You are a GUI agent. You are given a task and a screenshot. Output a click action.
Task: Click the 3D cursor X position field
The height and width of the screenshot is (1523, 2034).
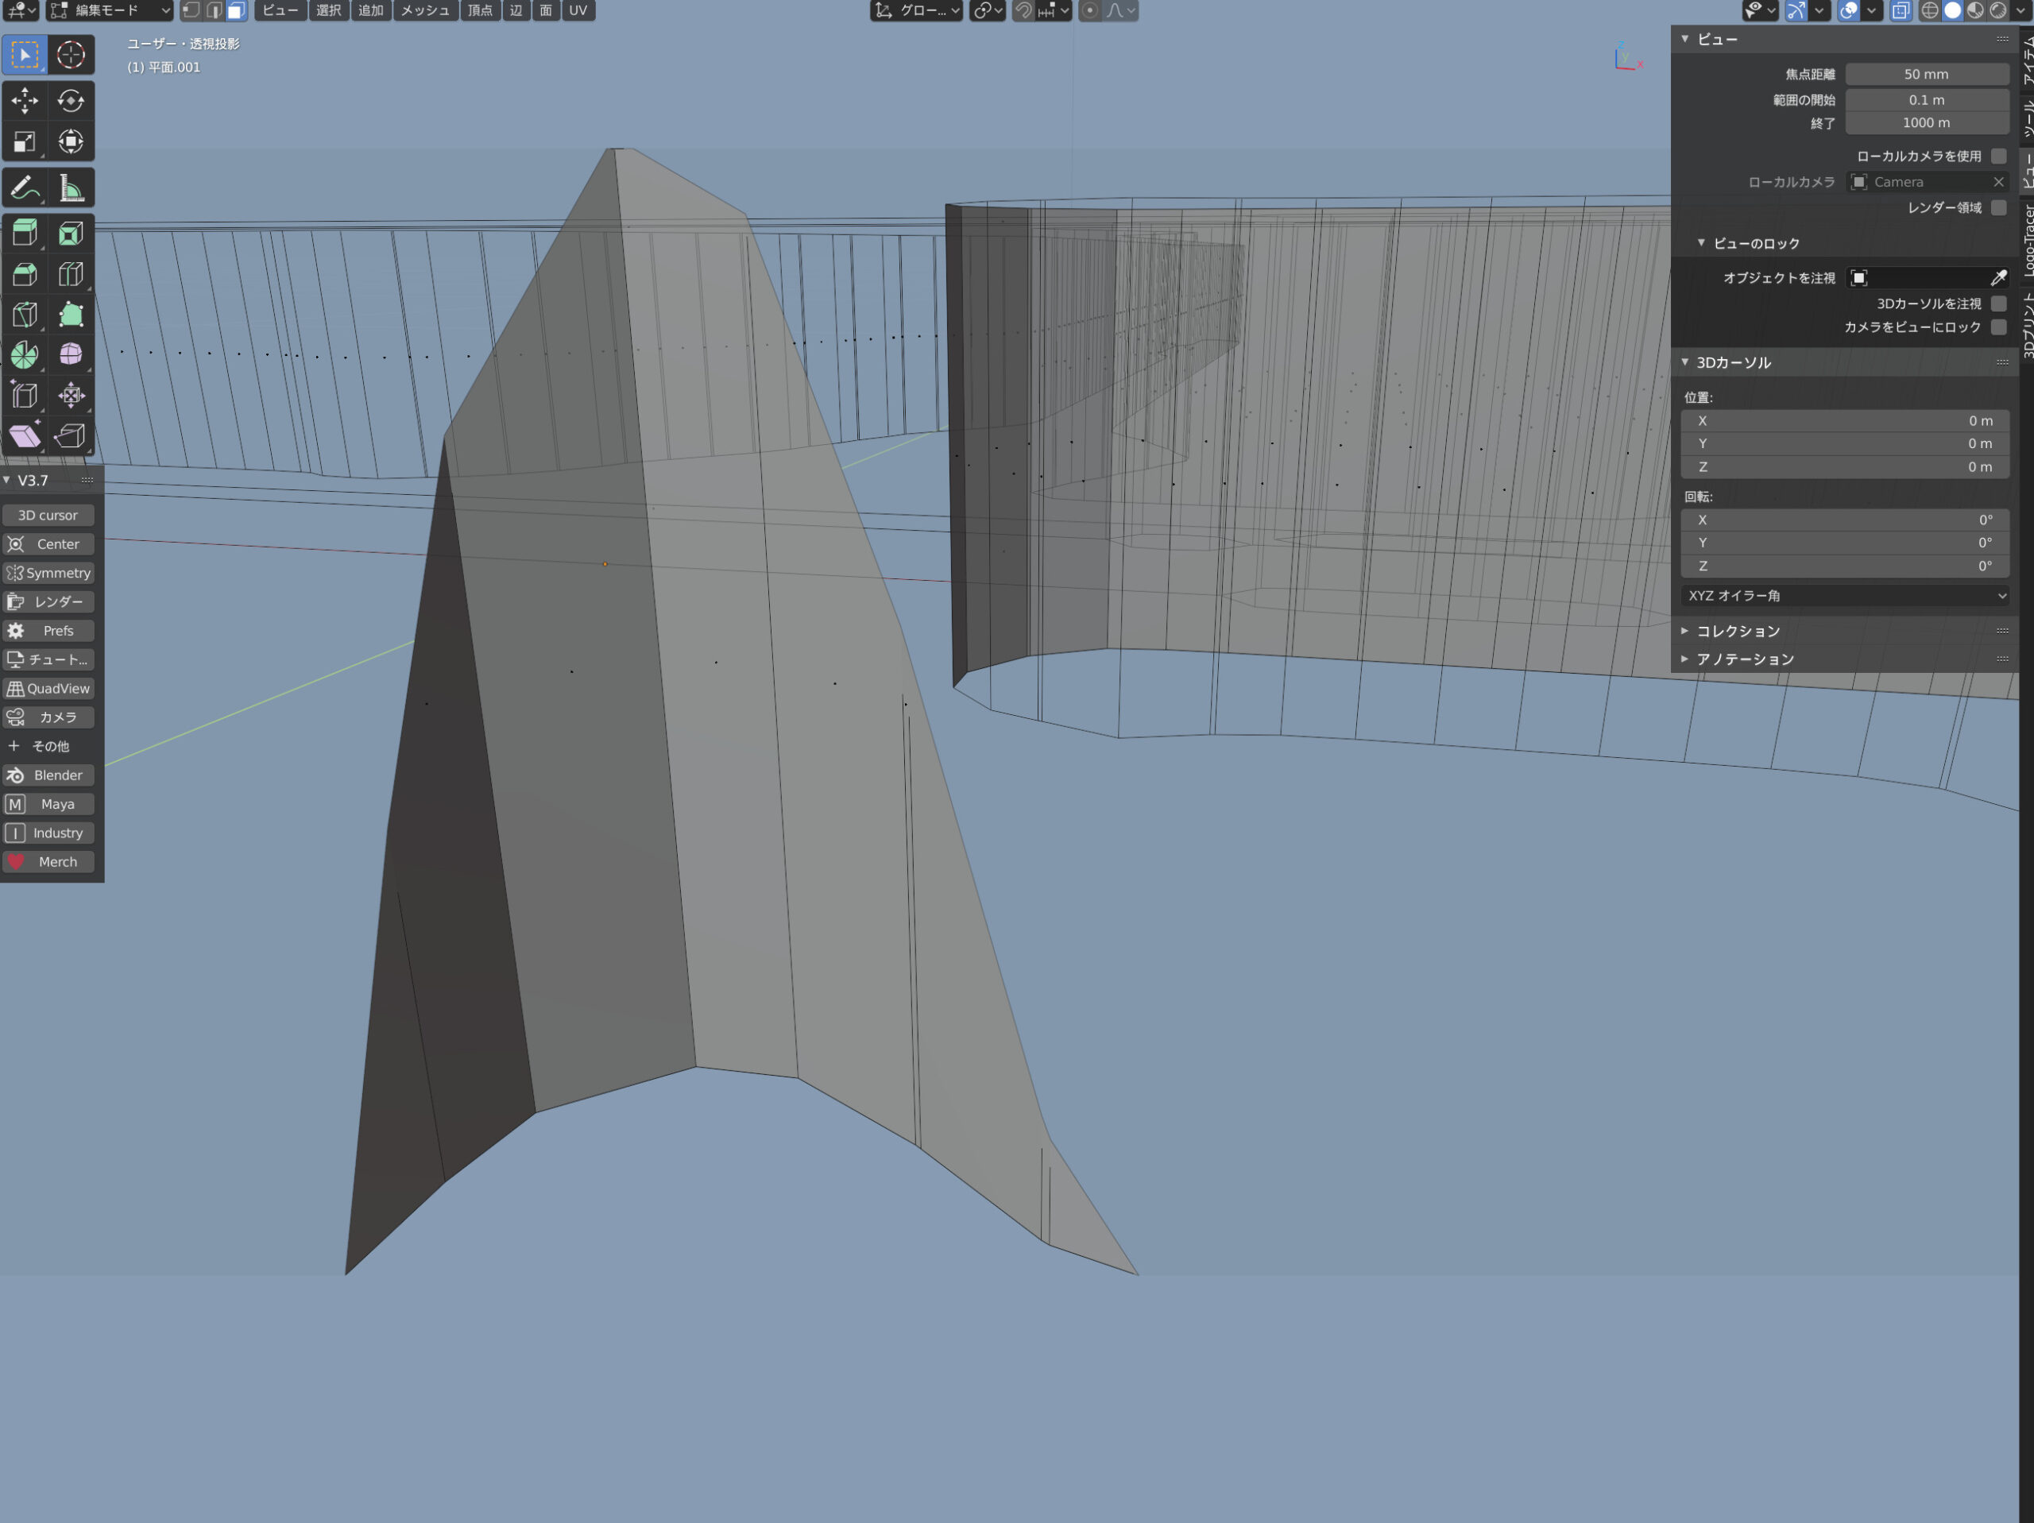click(1845, 421)
